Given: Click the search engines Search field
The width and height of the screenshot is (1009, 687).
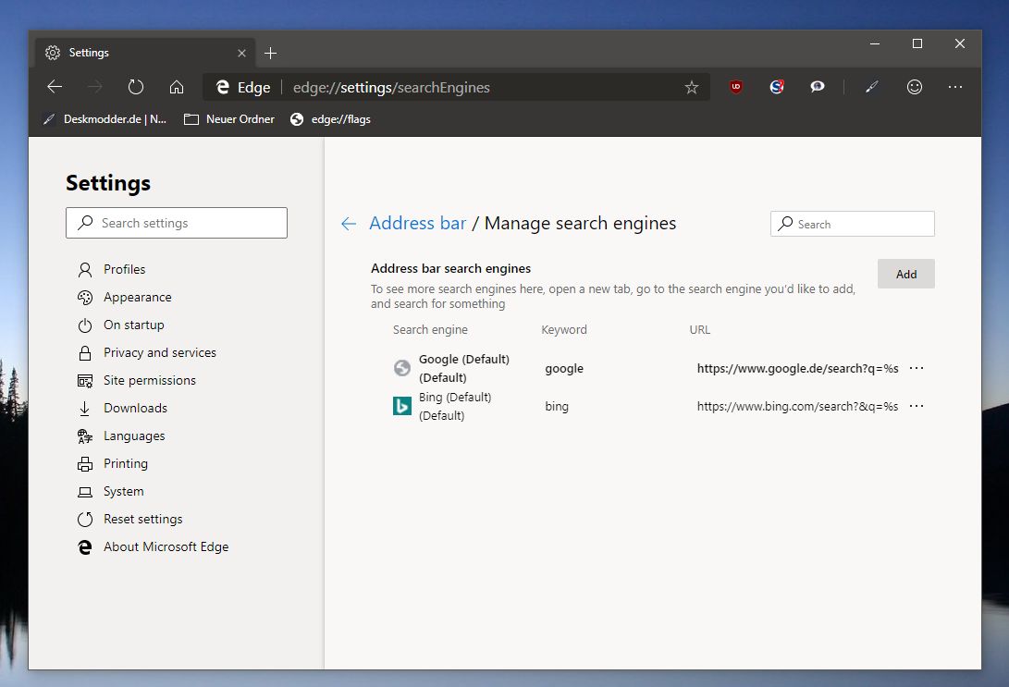Looking at the screenshot, I should (852, 224).
